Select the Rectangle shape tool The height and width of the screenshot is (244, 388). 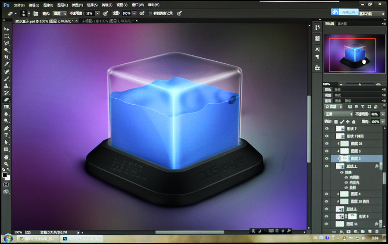click(6, 149)
